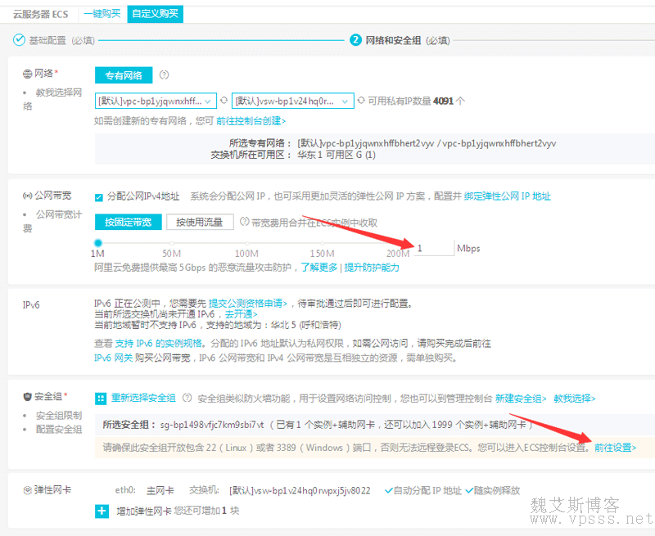The width and height of the screenshot is (655, 536).
Task: Open the VPC dropdown showing vpc-bp1yjqwnxhff
Action: pos(156,101)
